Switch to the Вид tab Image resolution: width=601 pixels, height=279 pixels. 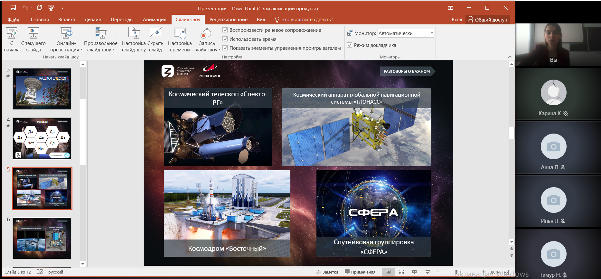261,20
